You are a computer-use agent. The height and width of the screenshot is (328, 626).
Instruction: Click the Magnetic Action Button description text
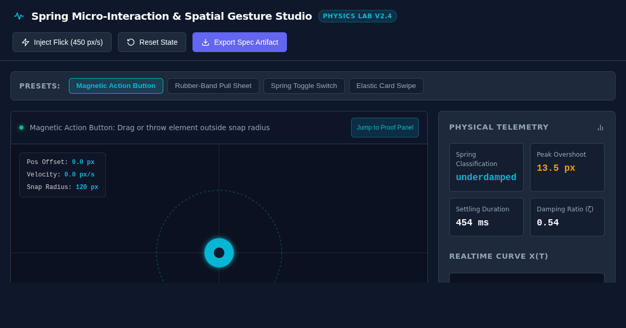click(150, 128)
